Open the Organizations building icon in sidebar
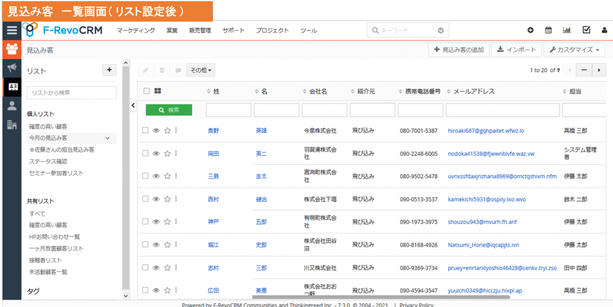Image resolution: width=613 pixels, height=307 pixels. 12,124
